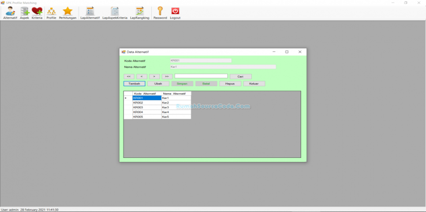The width and height of the screenshot is (426, 212).
Task: Minimize the Data Alternatif window
Action: coord(274,52)
